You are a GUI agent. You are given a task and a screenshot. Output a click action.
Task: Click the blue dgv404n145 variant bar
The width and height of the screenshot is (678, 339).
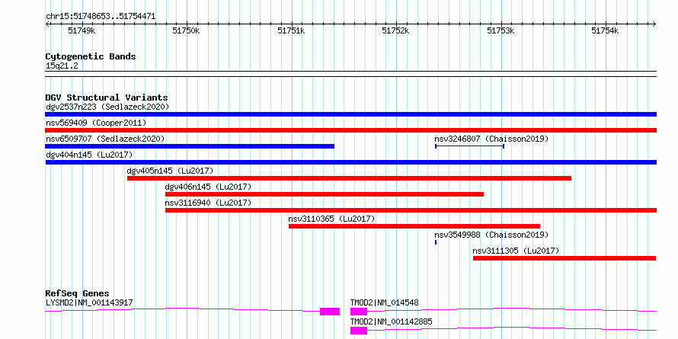point(350,162)
